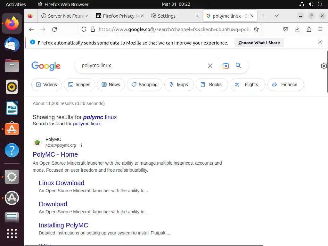328x246 pixels.
Task: Open Firefox application hamburger menu
Action: coord(320,29)
